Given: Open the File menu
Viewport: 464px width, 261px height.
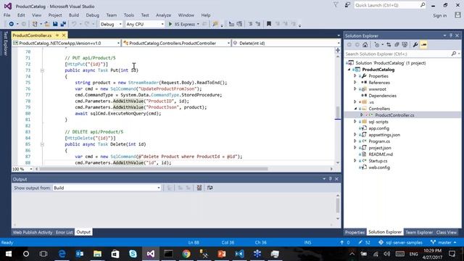Looking at the screenshot, I should (7, 15).
